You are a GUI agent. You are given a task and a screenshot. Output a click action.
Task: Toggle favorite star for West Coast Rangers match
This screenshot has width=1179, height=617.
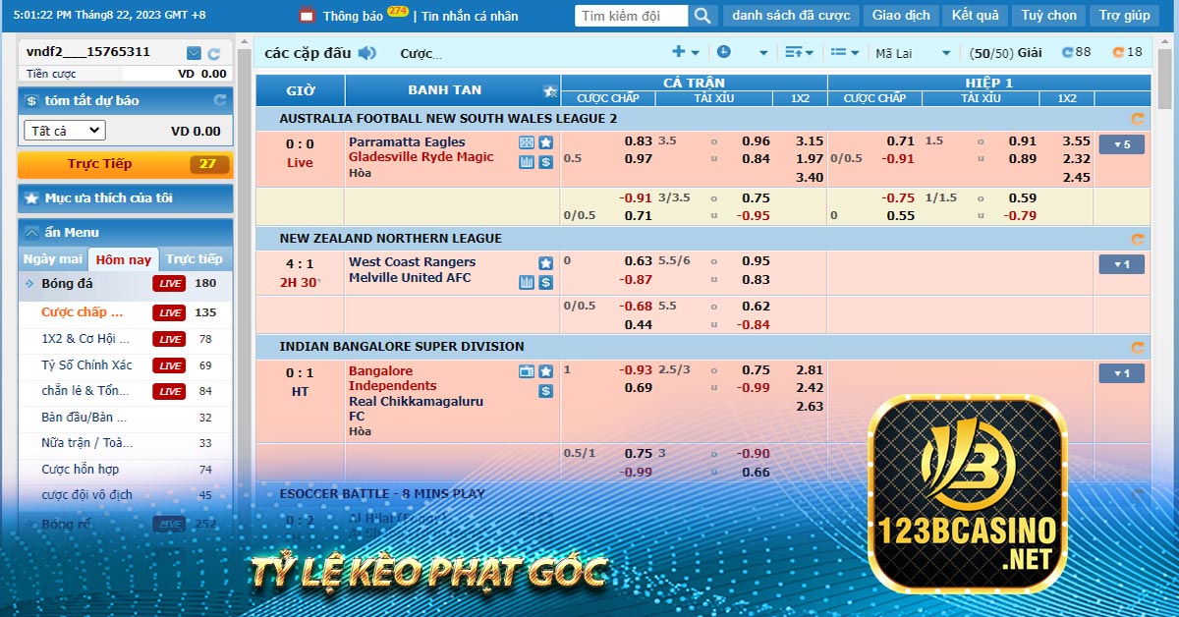tap(545, 263)
